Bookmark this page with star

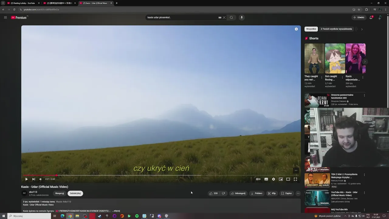tap(359, 9)
